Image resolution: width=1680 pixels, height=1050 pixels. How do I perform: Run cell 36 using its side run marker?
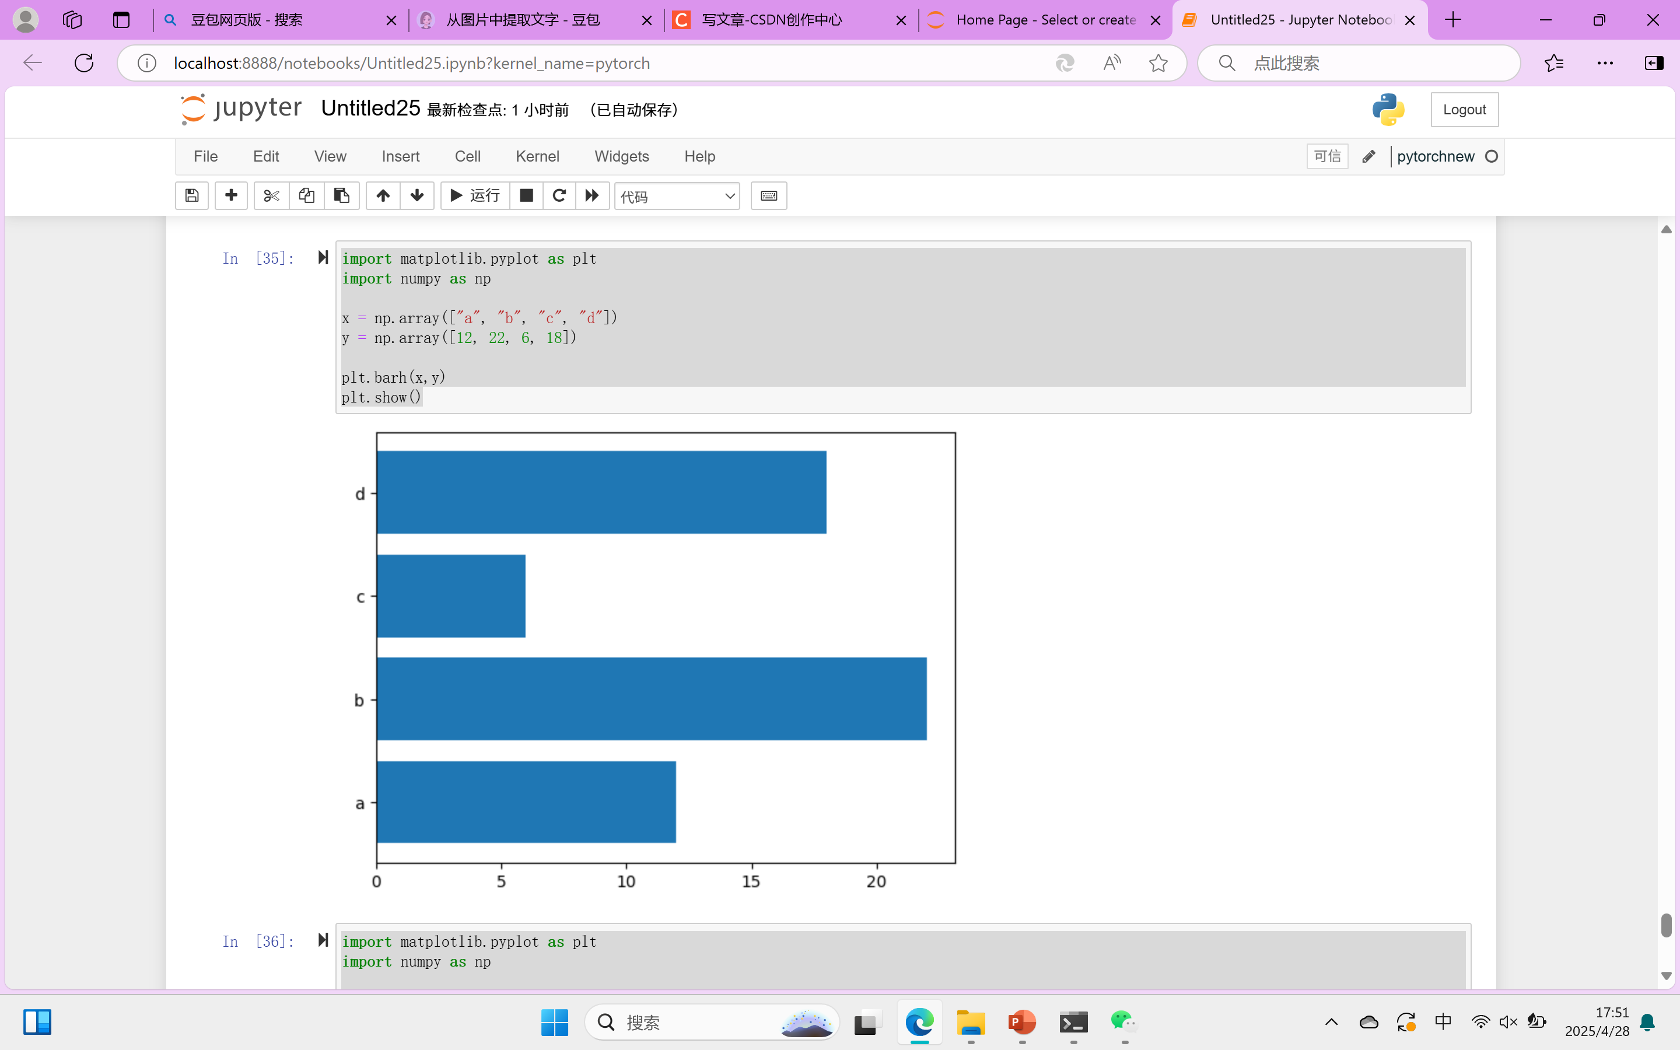click(323, 940)
